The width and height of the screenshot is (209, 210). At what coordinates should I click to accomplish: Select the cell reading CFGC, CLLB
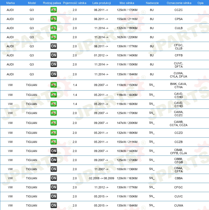click(x=179, y=47)
